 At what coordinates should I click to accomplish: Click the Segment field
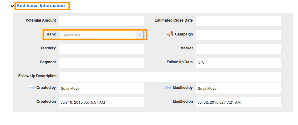(101, 63)
